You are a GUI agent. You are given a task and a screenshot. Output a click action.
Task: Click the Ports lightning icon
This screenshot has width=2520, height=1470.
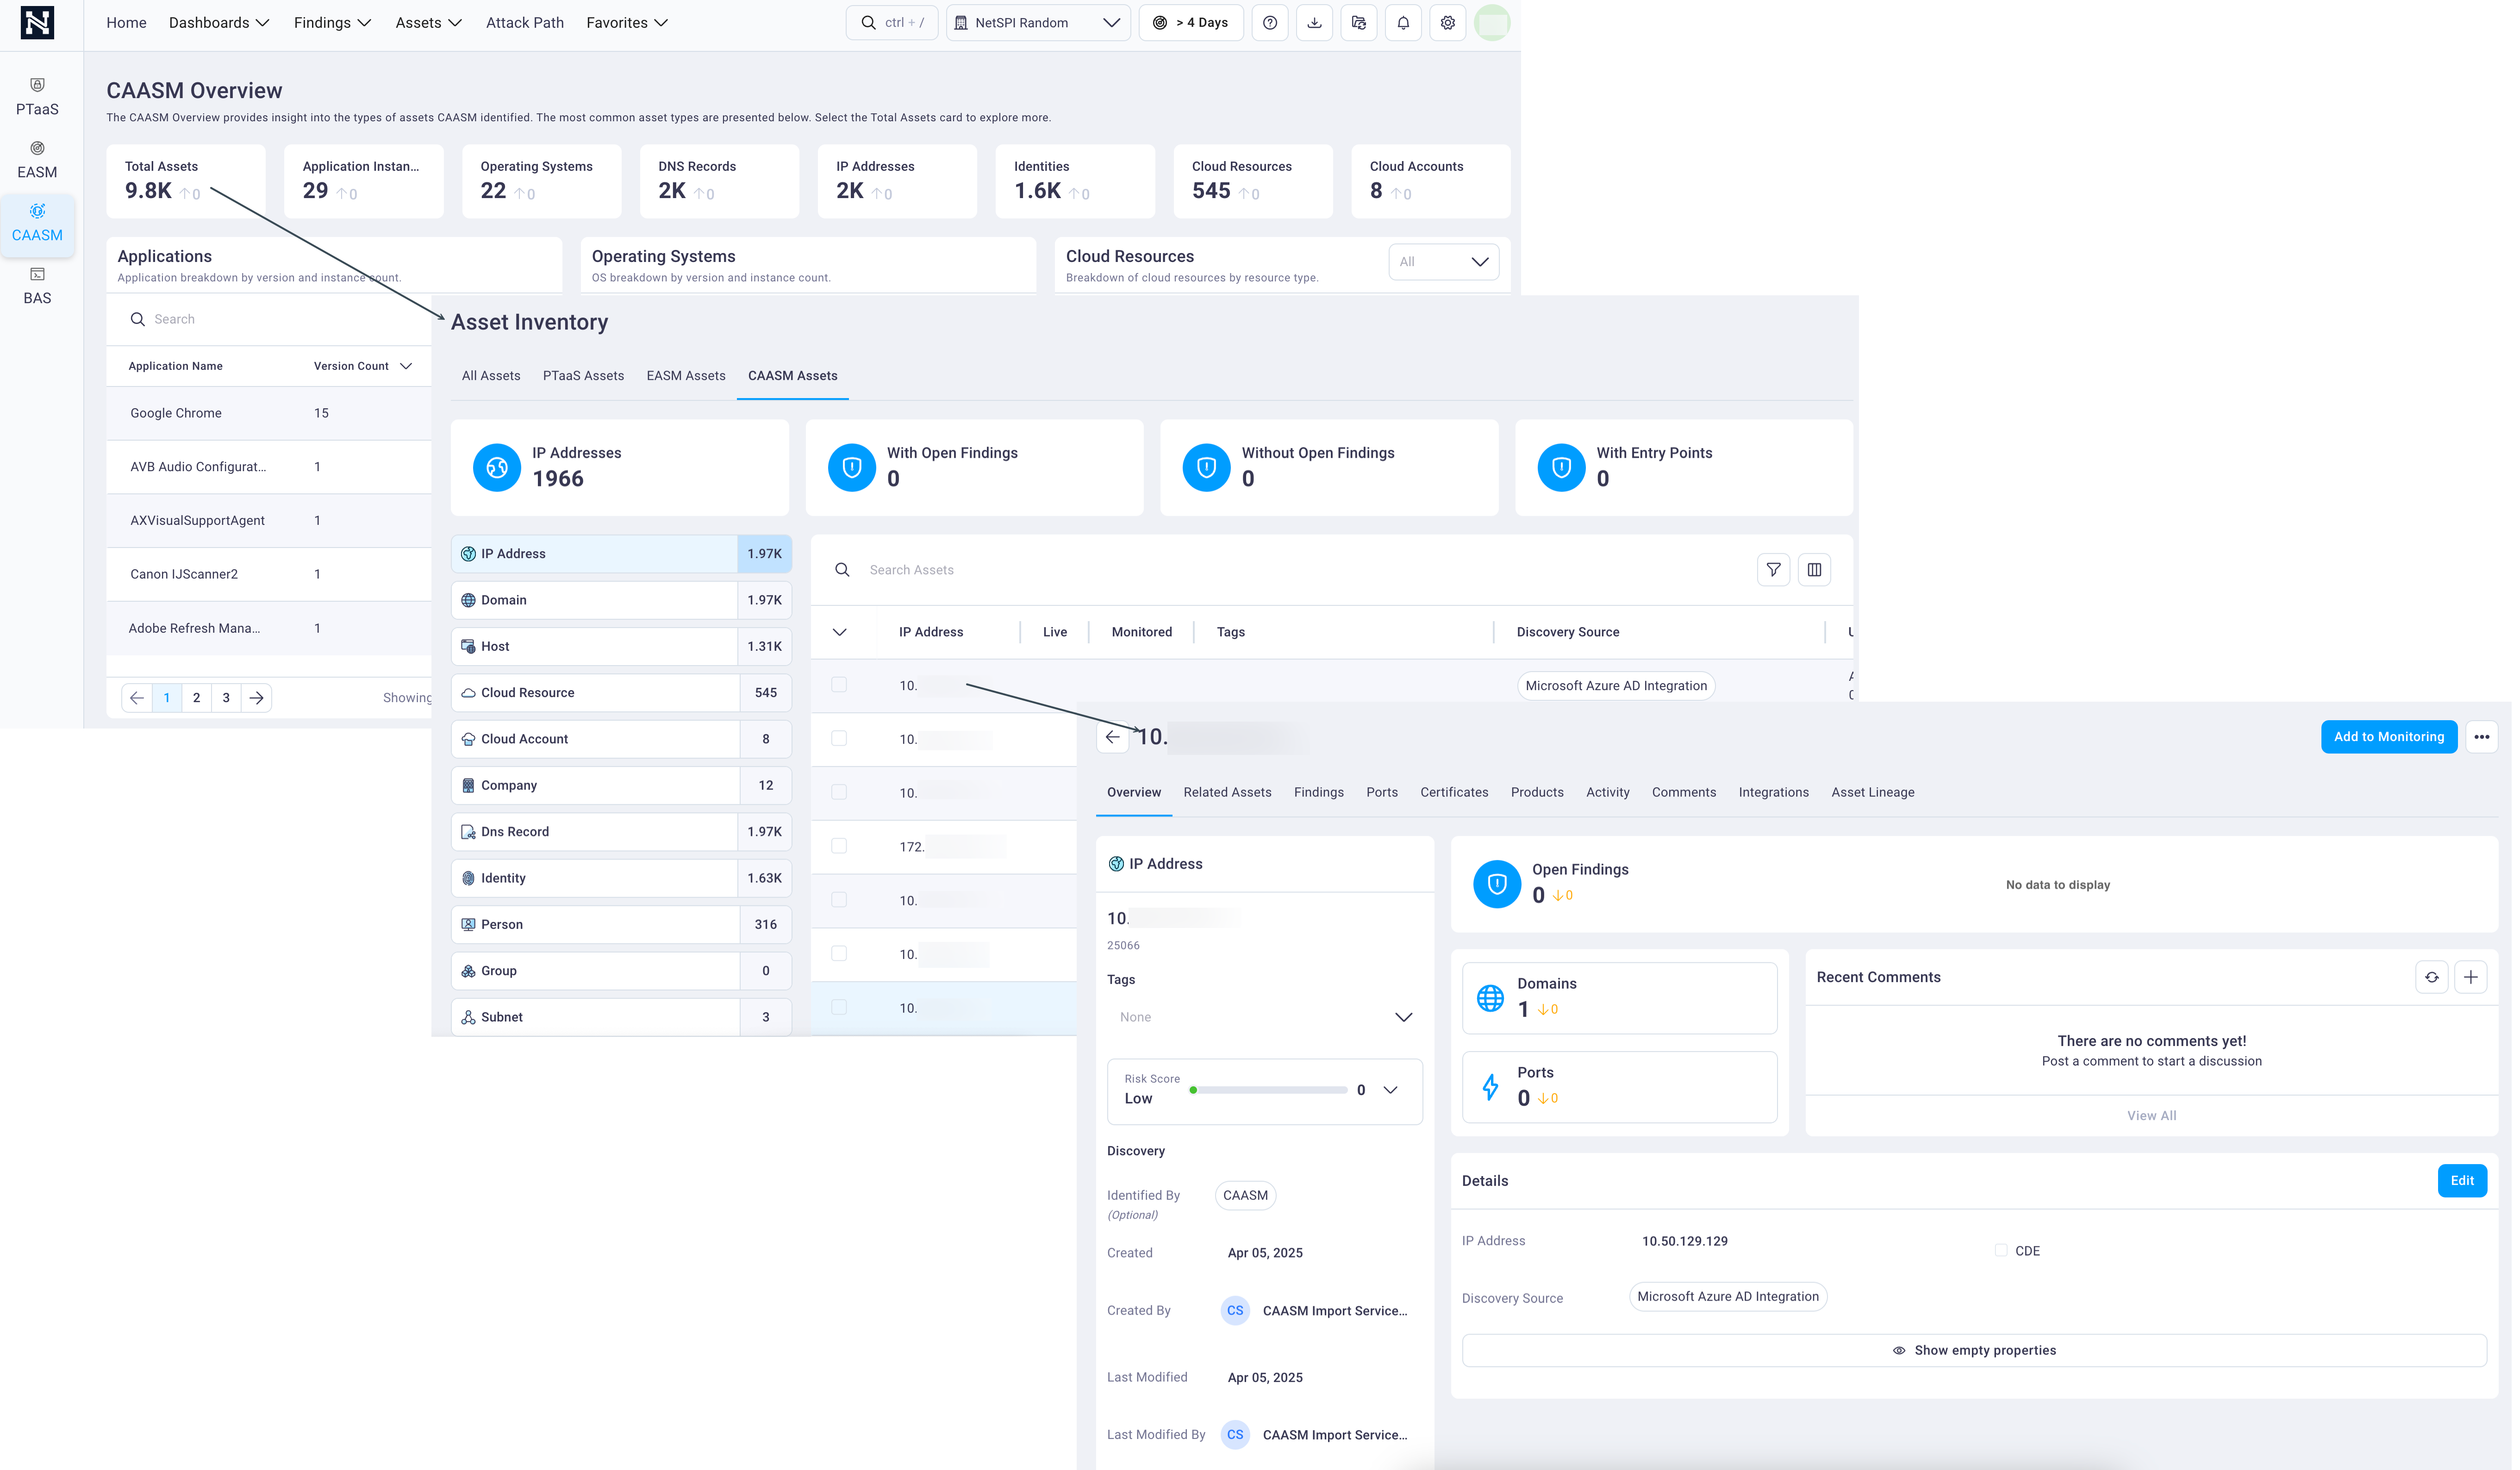[x=1490, y=1087]
